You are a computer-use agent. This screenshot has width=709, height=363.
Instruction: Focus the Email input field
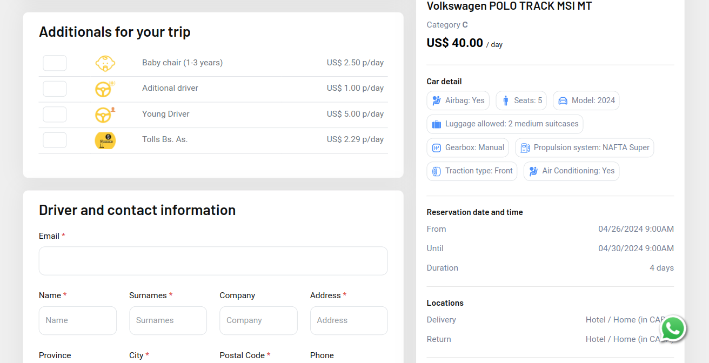[x=213, y=261]
